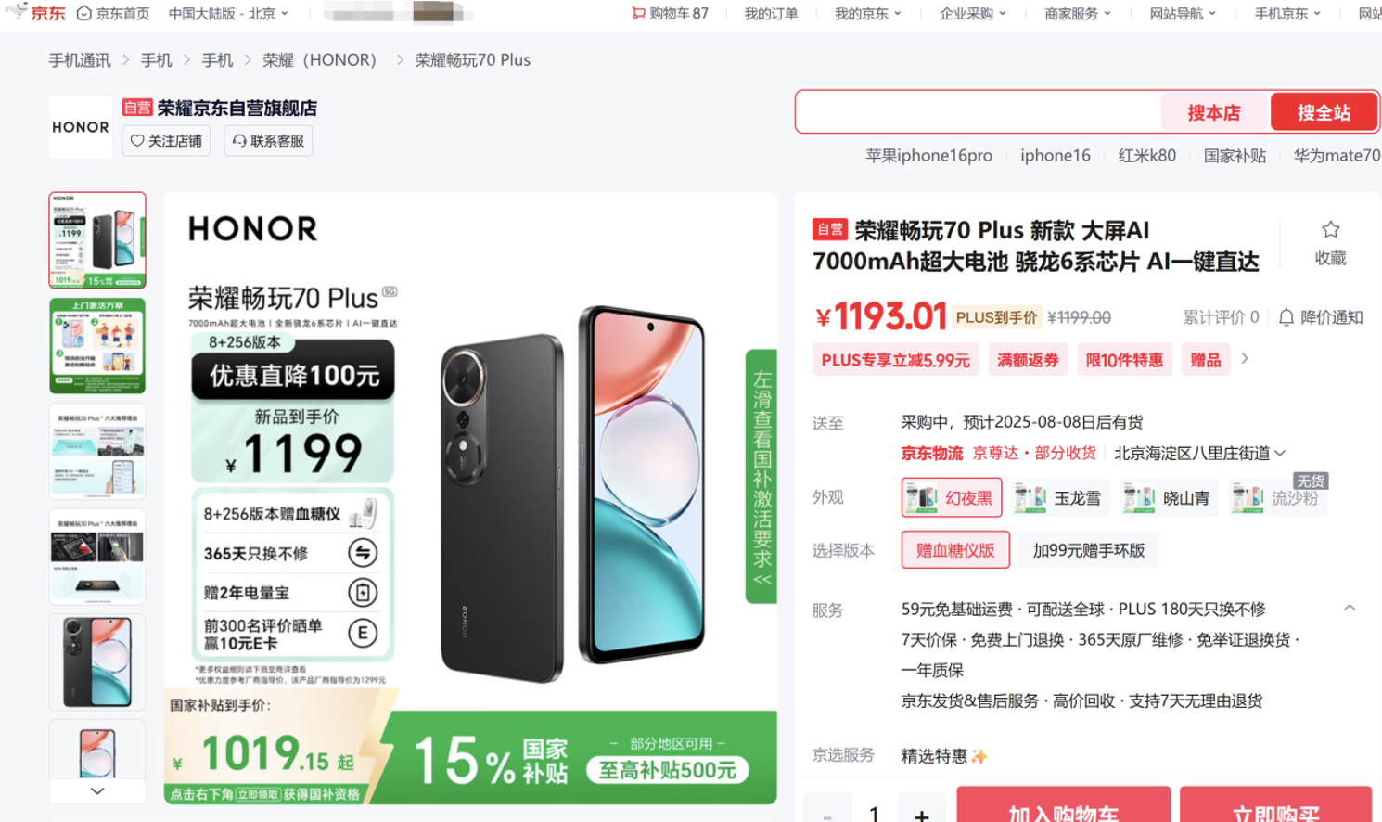Click the 京东 logo at top left

pos(35,13)
